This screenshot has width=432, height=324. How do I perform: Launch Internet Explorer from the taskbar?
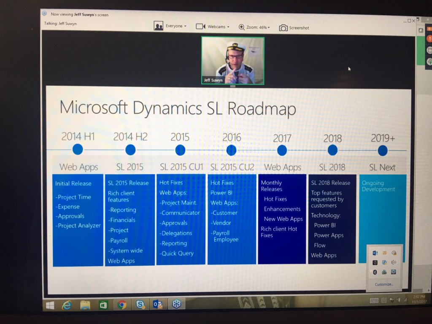coord(66,305)
